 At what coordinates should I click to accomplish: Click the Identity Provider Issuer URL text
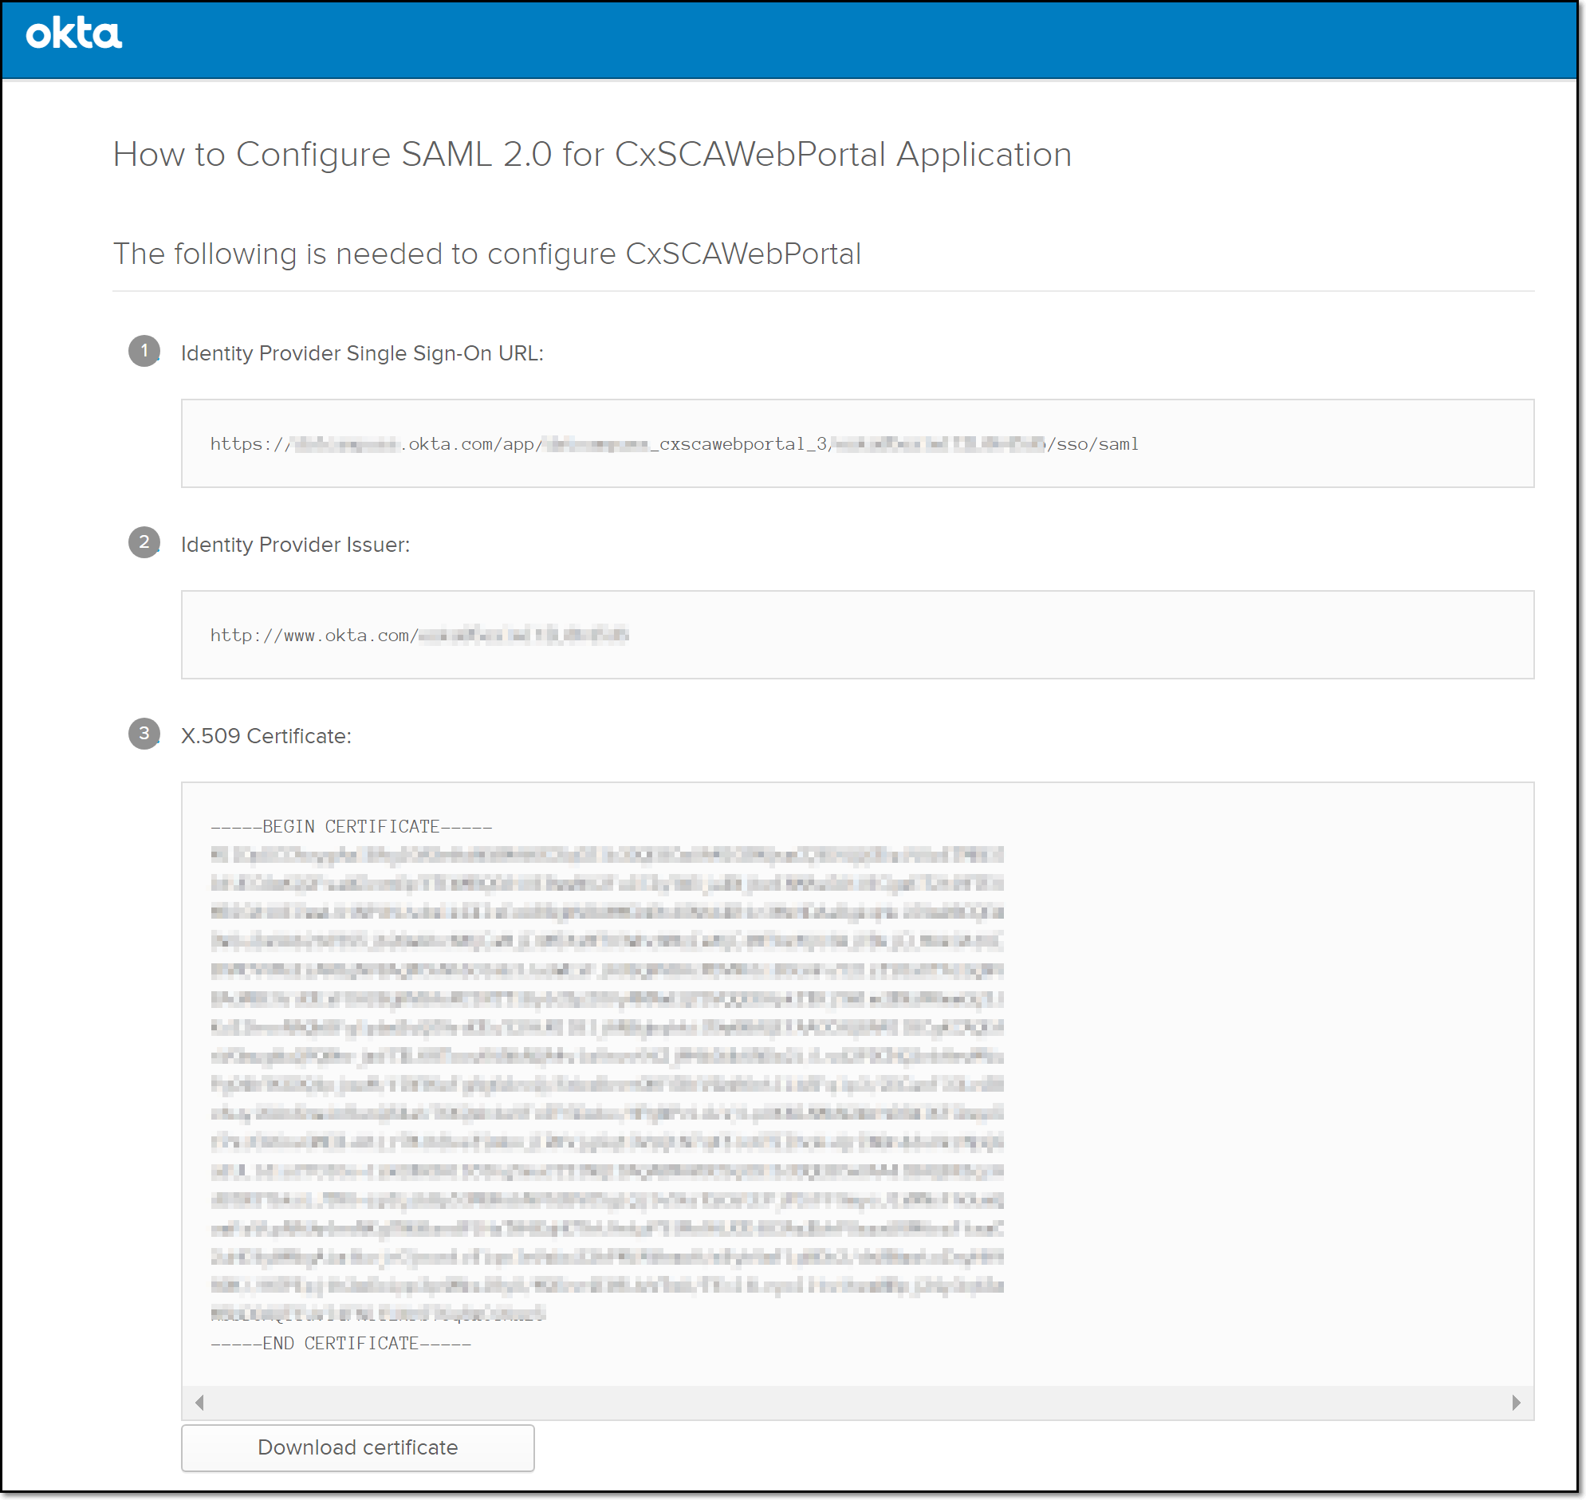[x=419, y=635]
